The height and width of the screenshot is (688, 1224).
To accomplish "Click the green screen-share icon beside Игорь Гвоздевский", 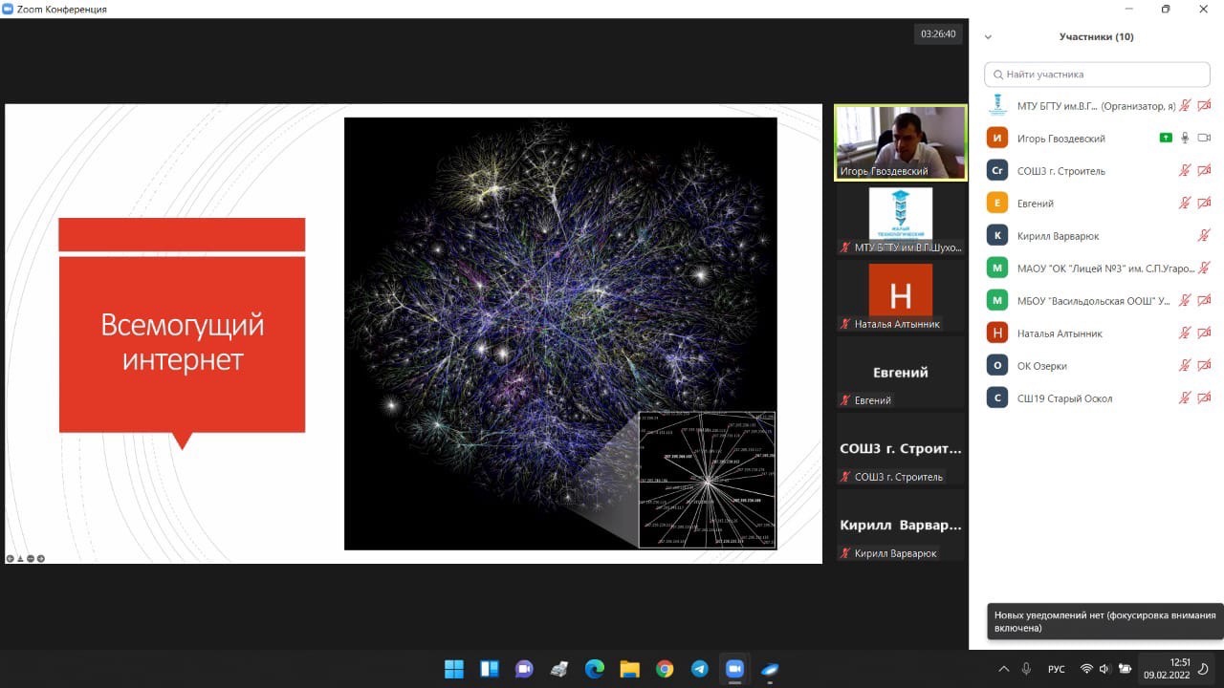I will click(1166, 138).
